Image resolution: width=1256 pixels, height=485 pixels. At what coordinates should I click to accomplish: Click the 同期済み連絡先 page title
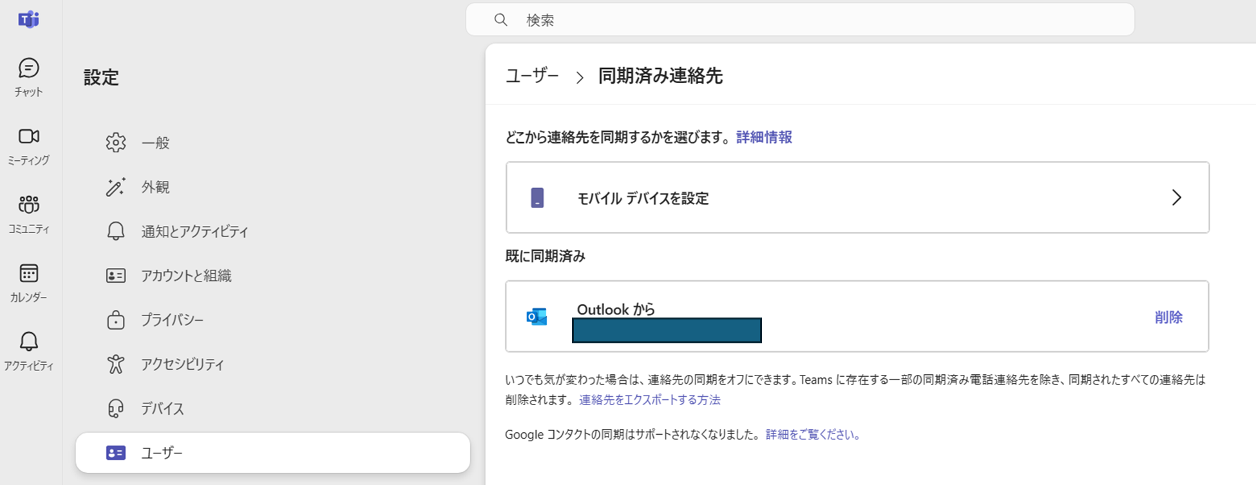tap(660, 76)
